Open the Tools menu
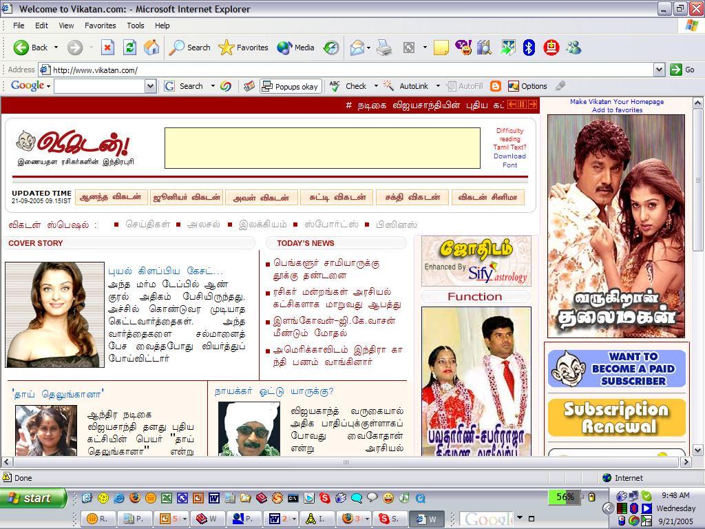This screenshot has height=529, width=705. [x=135, y=25]
